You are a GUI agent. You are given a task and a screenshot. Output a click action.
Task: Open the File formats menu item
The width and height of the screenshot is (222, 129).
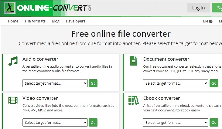point(35,21)
